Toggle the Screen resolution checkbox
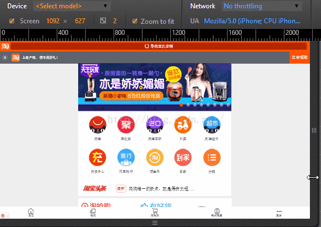Image resolution: width=321 pixels, height=227 pixels. click(12, 21)
